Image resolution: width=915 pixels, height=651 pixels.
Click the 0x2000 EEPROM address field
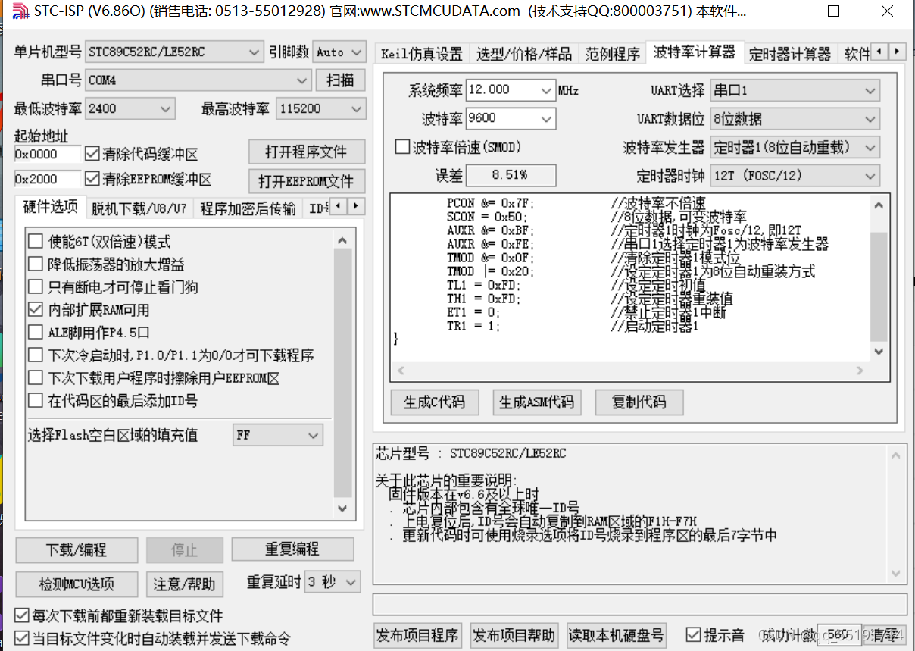47,180
